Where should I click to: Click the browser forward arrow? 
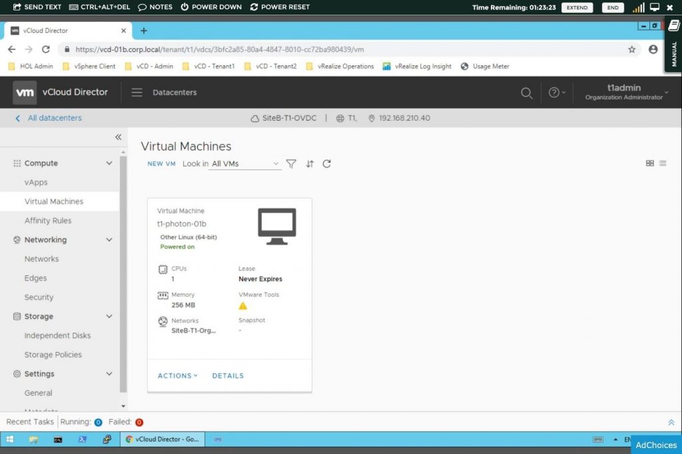click(29, 49)
